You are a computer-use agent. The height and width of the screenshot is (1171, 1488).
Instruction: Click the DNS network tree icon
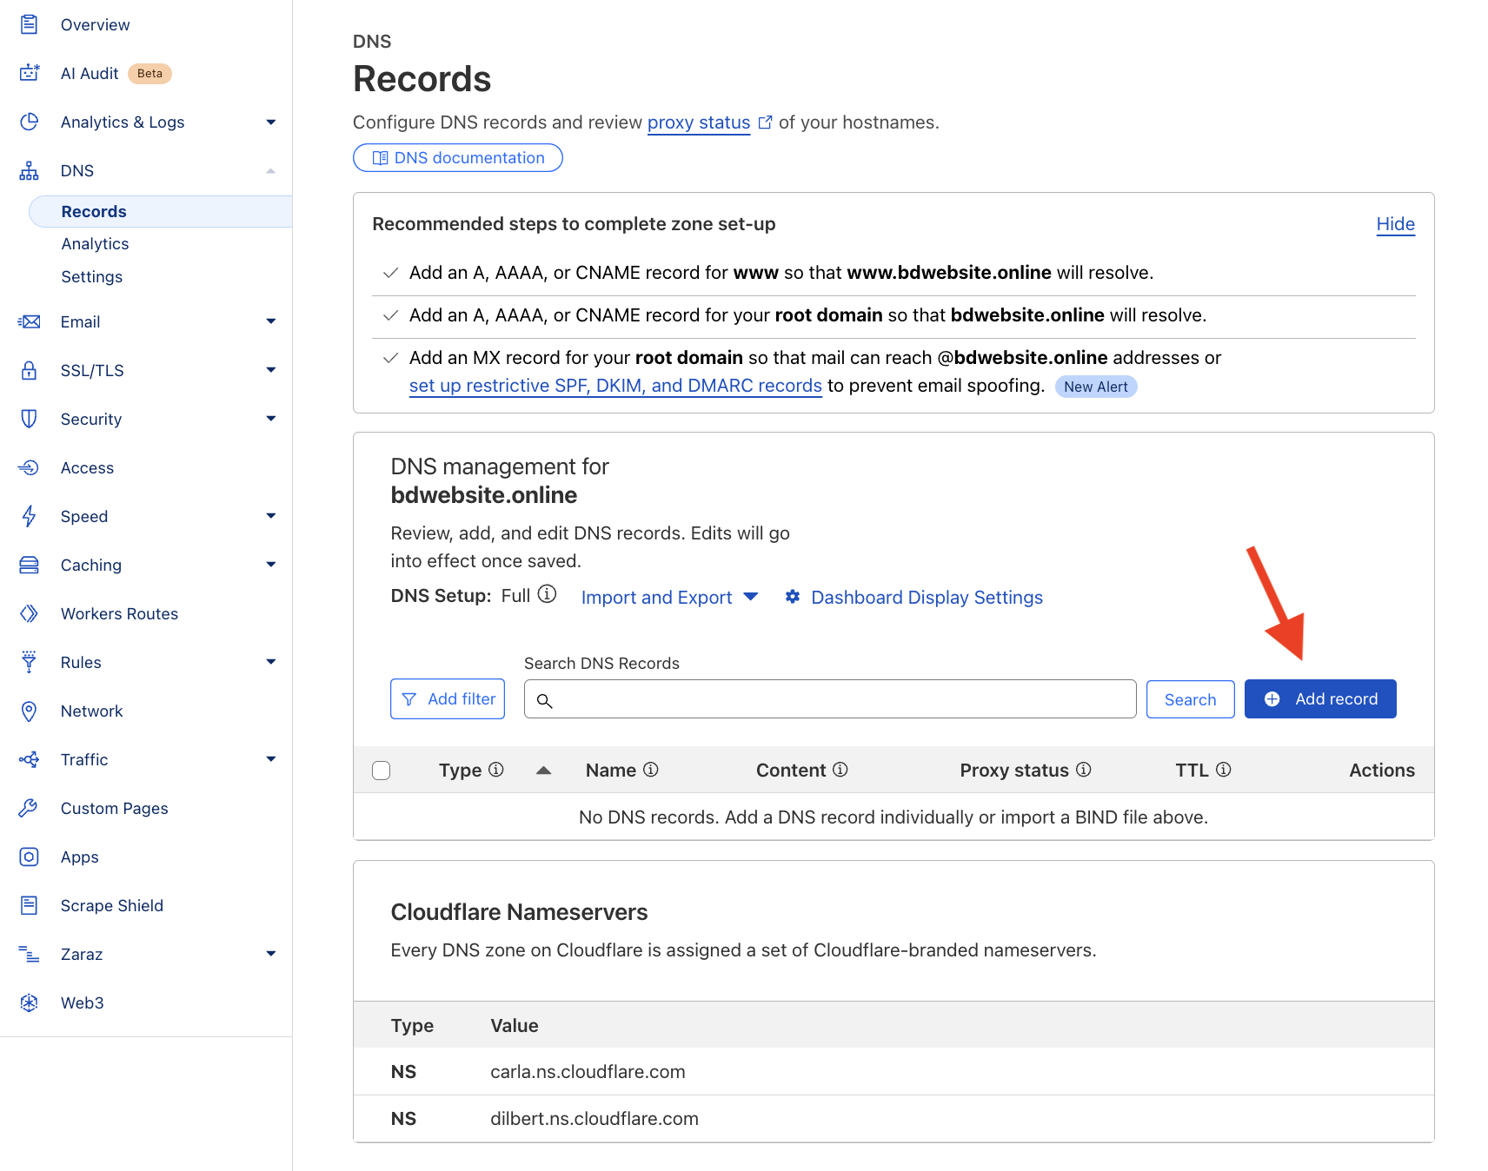click(x=29, y=170)
